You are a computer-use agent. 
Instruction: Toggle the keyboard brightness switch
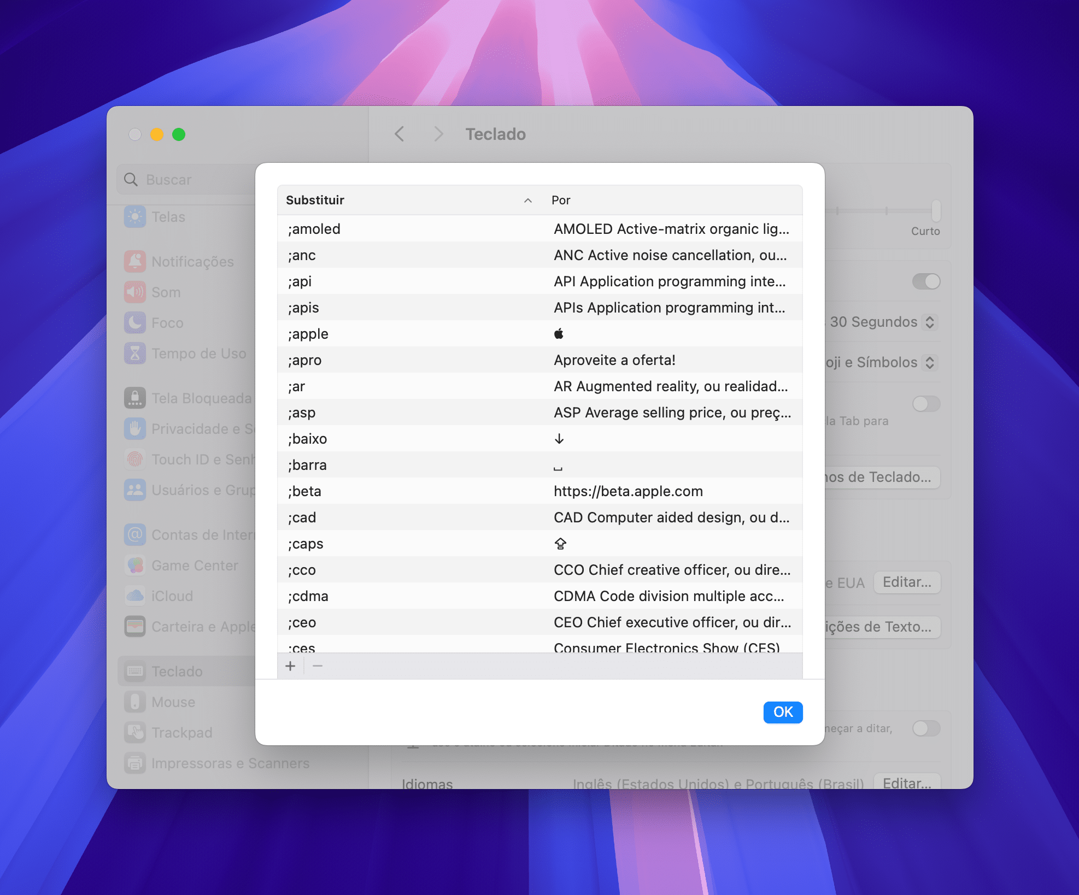[x=926, y=281]
